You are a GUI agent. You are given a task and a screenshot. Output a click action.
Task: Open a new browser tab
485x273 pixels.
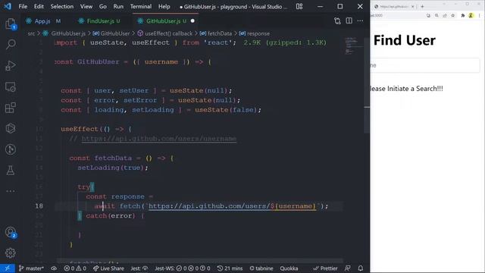(x=422, y=6)
